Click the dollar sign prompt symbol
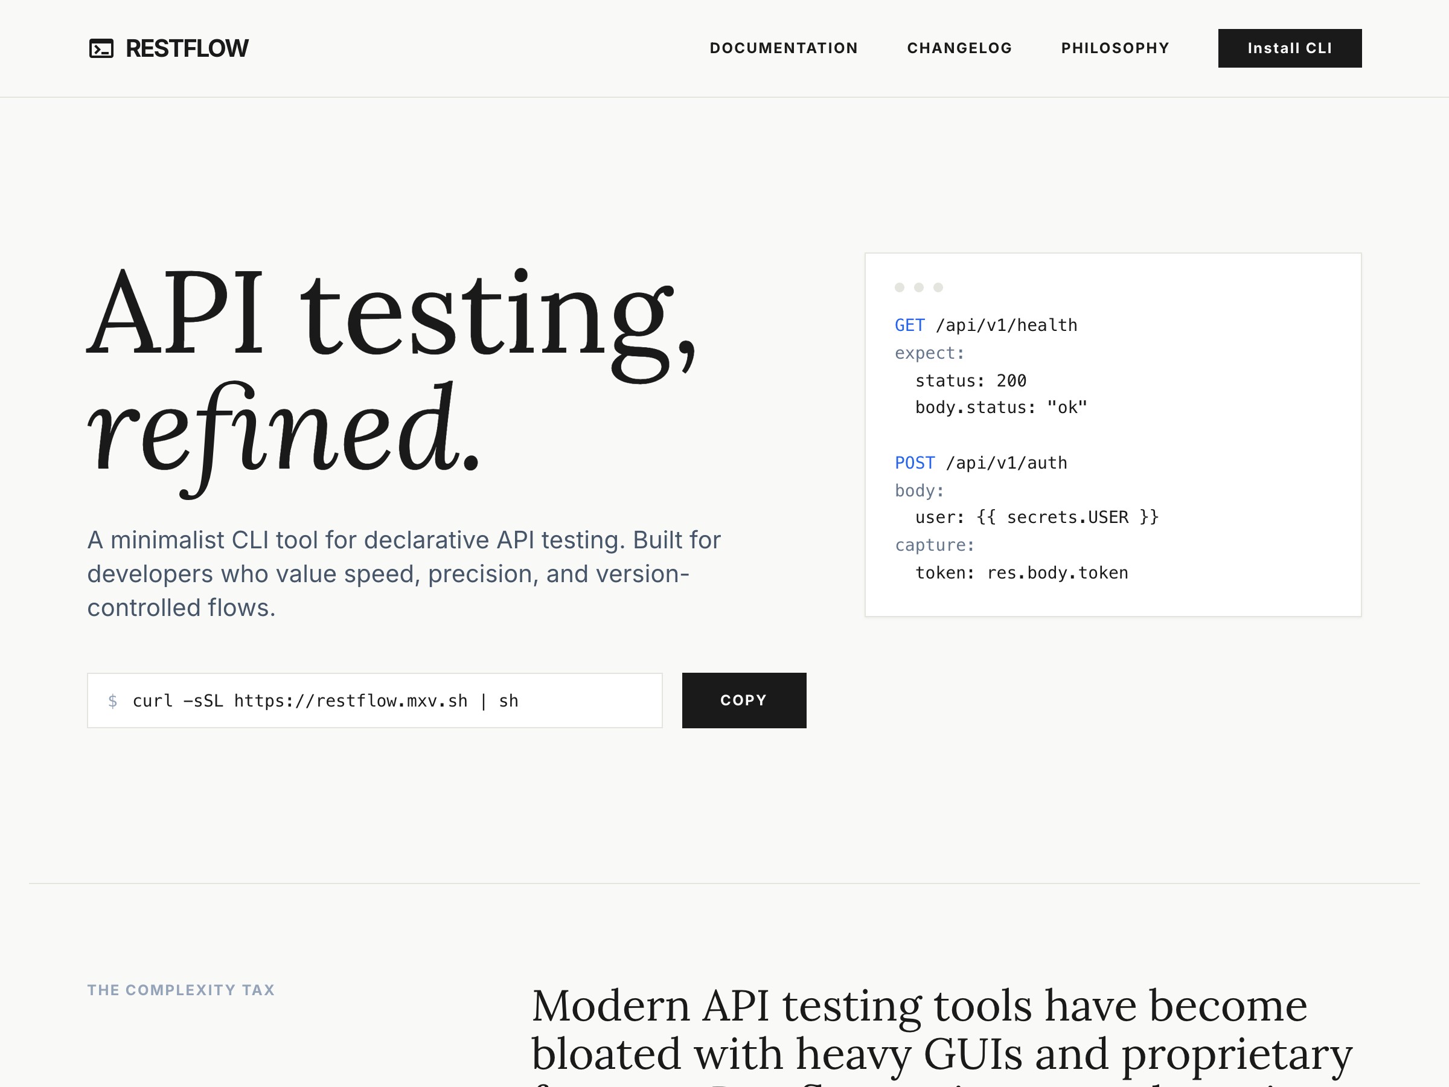1449x1087 pixels. click(113, 701)
